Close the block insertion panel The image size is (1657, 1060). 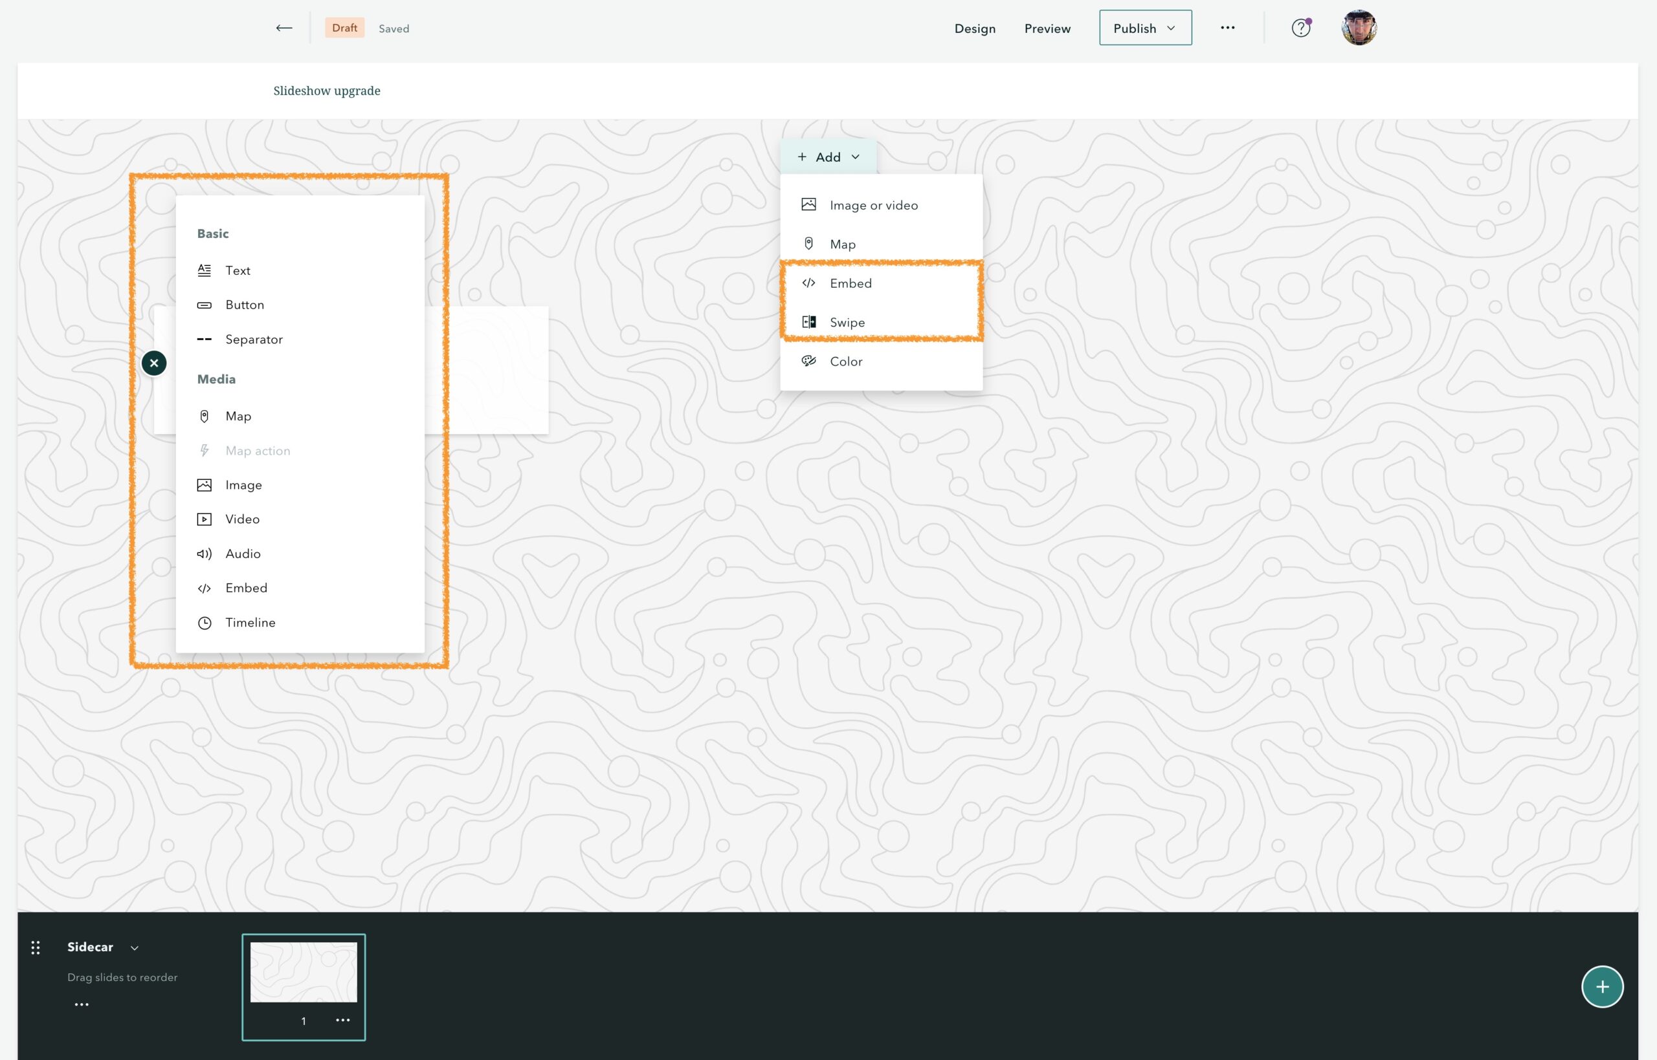[x=153, y=363]
